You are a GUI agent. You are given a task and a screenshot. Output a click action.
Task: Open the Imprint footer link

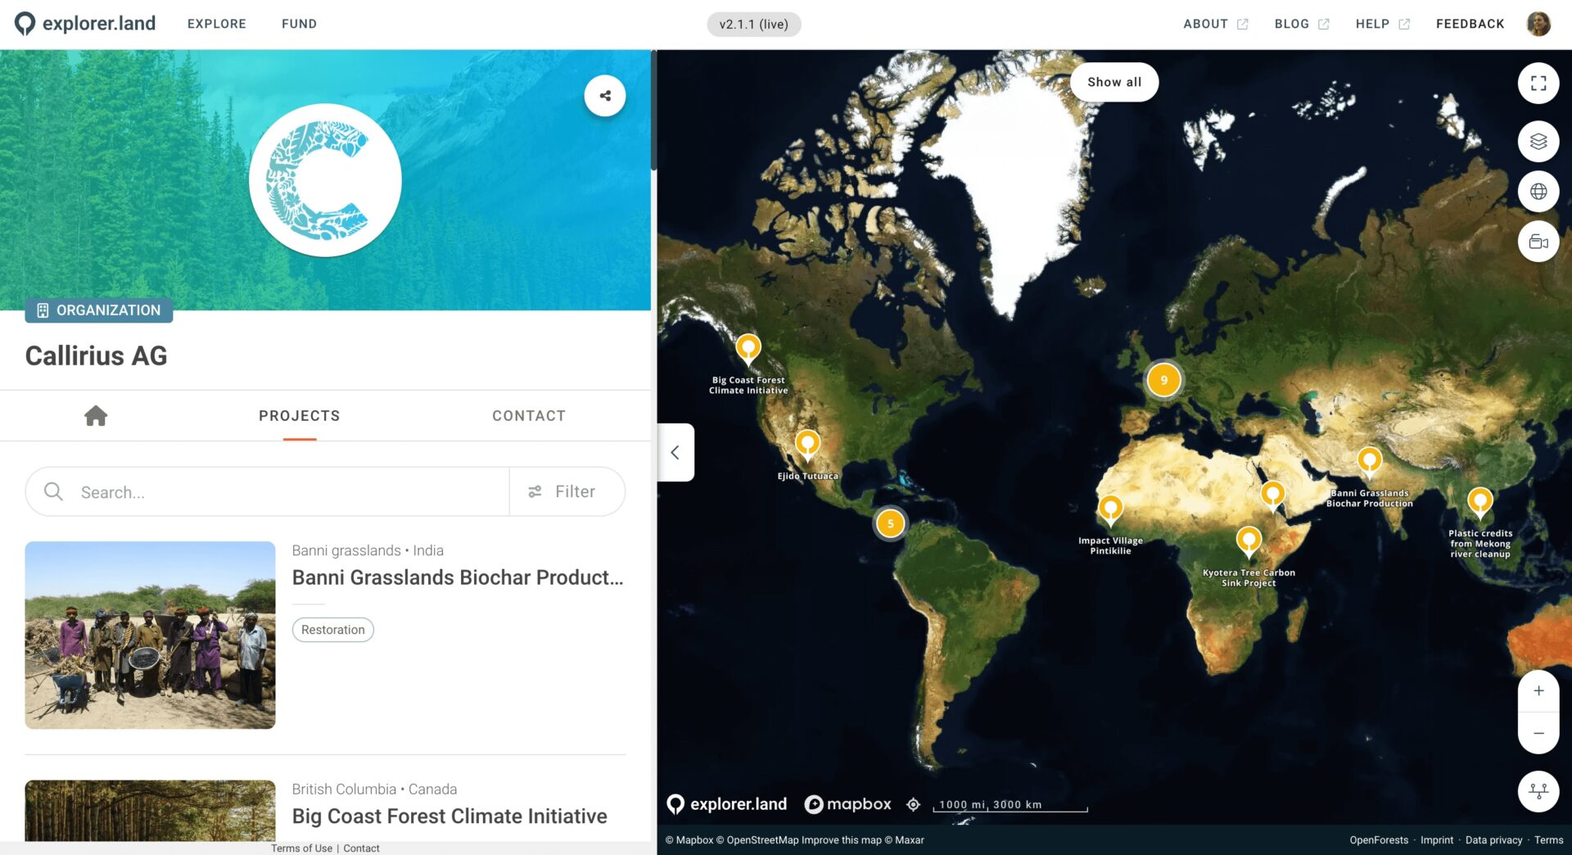coord(1437,840)
